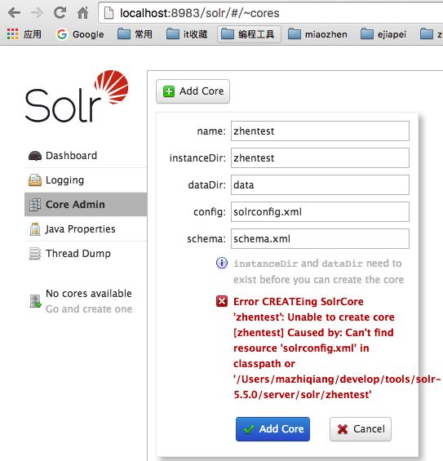
Task: Click the instanceDir: label
Action: point(197,158)
